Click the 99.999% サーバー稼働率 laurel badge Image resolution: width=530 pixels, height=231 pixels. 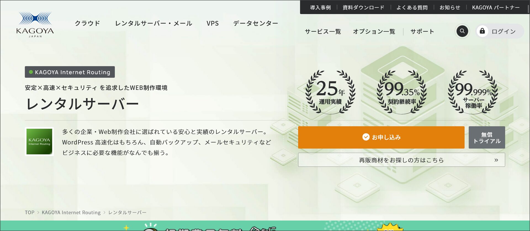473,92
